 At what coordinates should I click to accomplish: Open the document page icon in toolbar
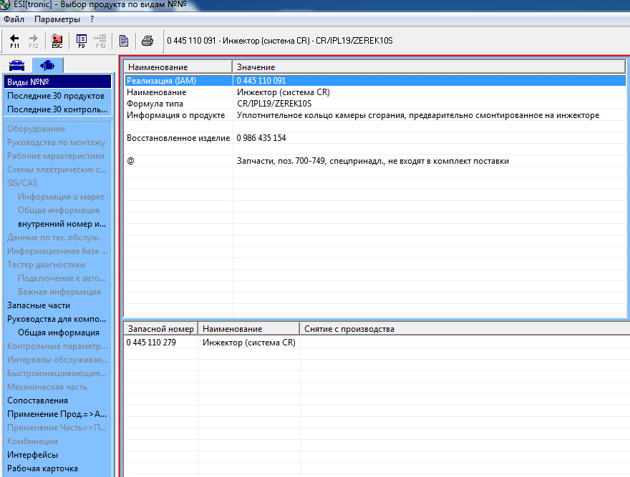tap(124, 40)
